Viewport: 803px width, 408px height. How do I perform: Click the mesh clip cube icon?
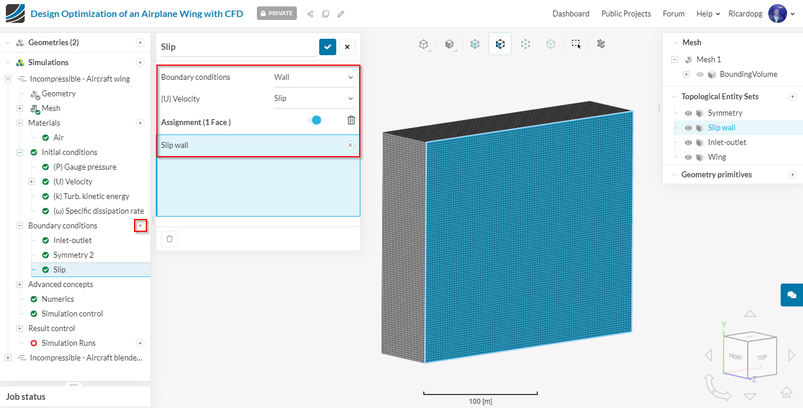(x=601, y=44)
